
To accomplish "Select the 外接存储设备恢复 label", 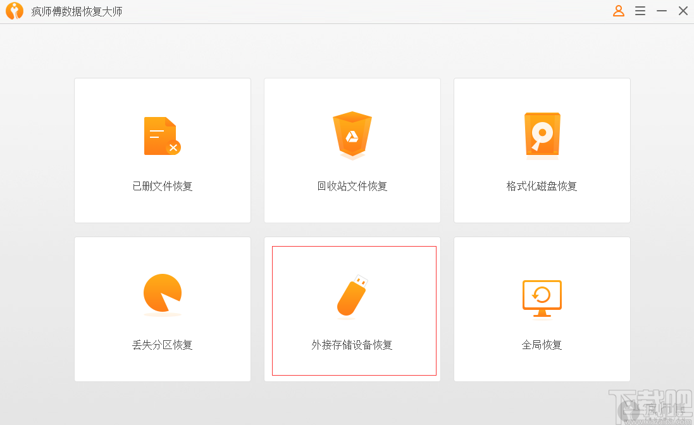I will click(x=352, y=345).
